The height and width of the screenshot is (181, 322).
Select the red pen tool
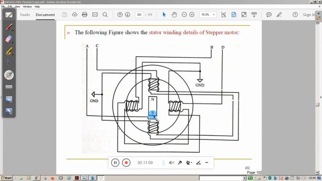tap(9, 27)
